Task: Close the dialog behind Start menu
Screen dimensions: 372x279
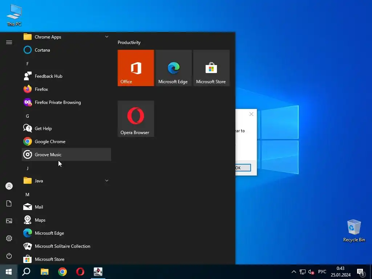Action: coord(251,114)
